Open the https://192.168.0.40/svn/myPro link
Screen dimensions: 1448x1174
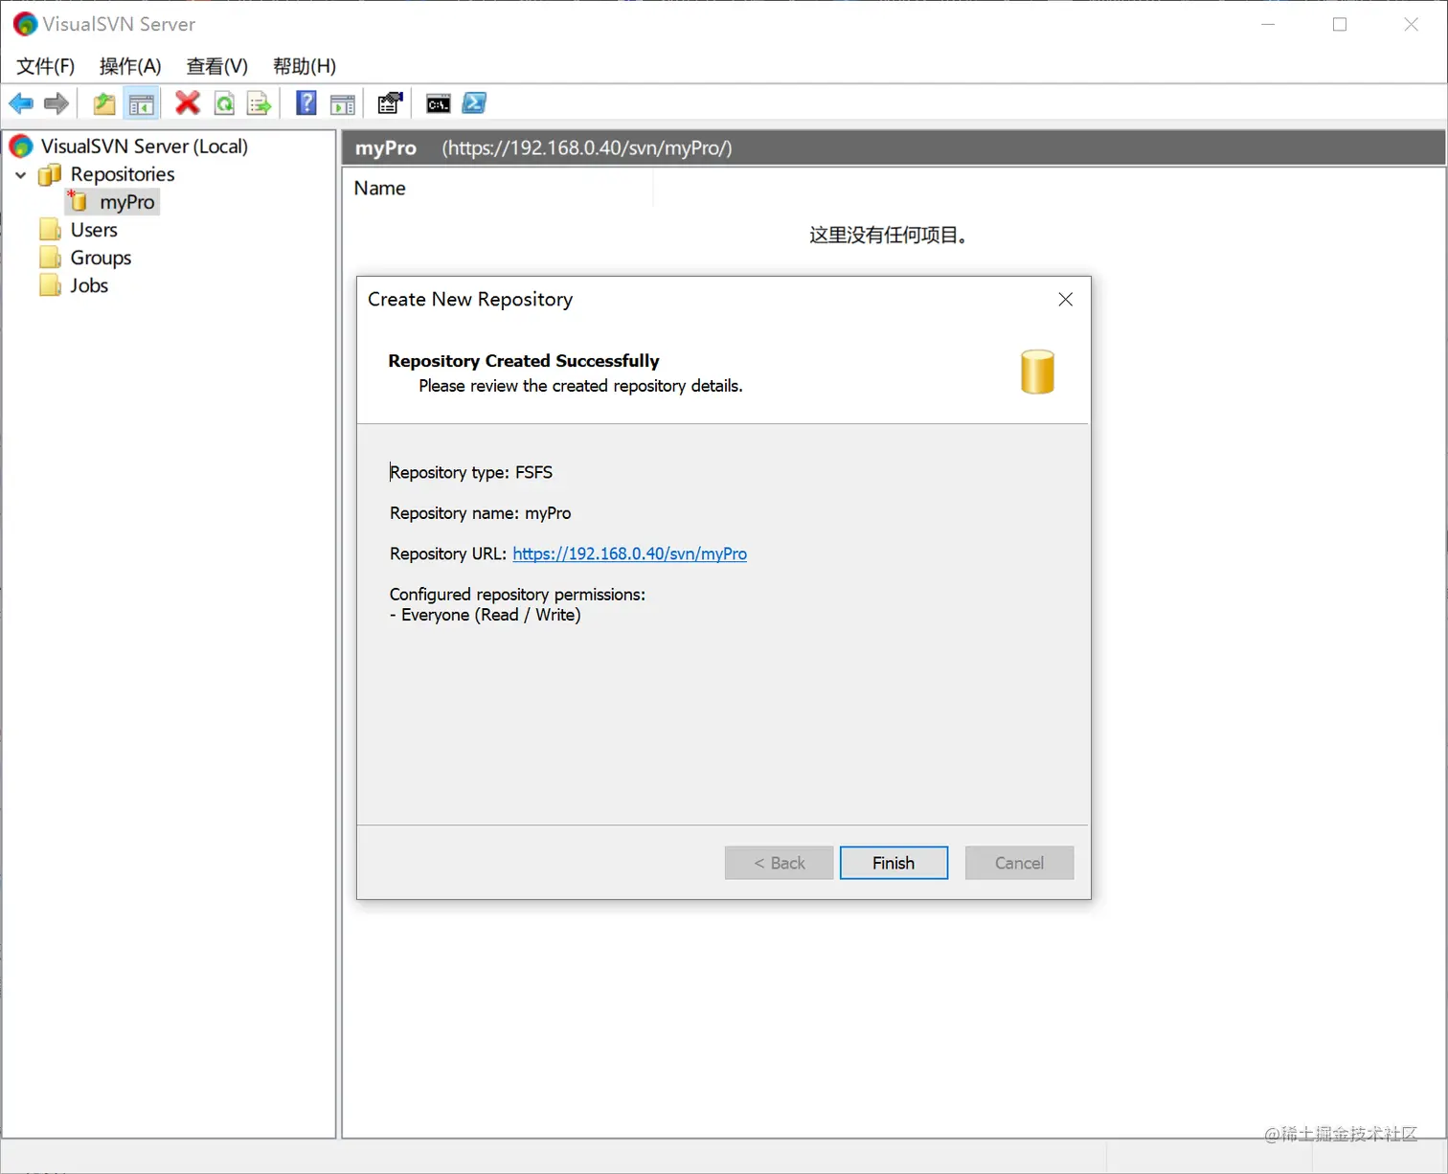click(629, 553)
